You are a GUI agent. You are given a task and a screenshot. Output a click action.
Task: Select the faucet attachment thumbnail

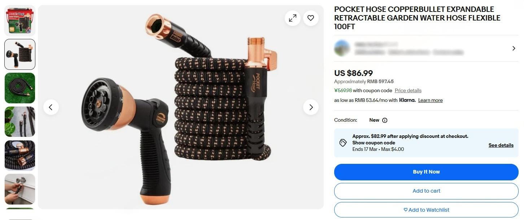point(20,189)
